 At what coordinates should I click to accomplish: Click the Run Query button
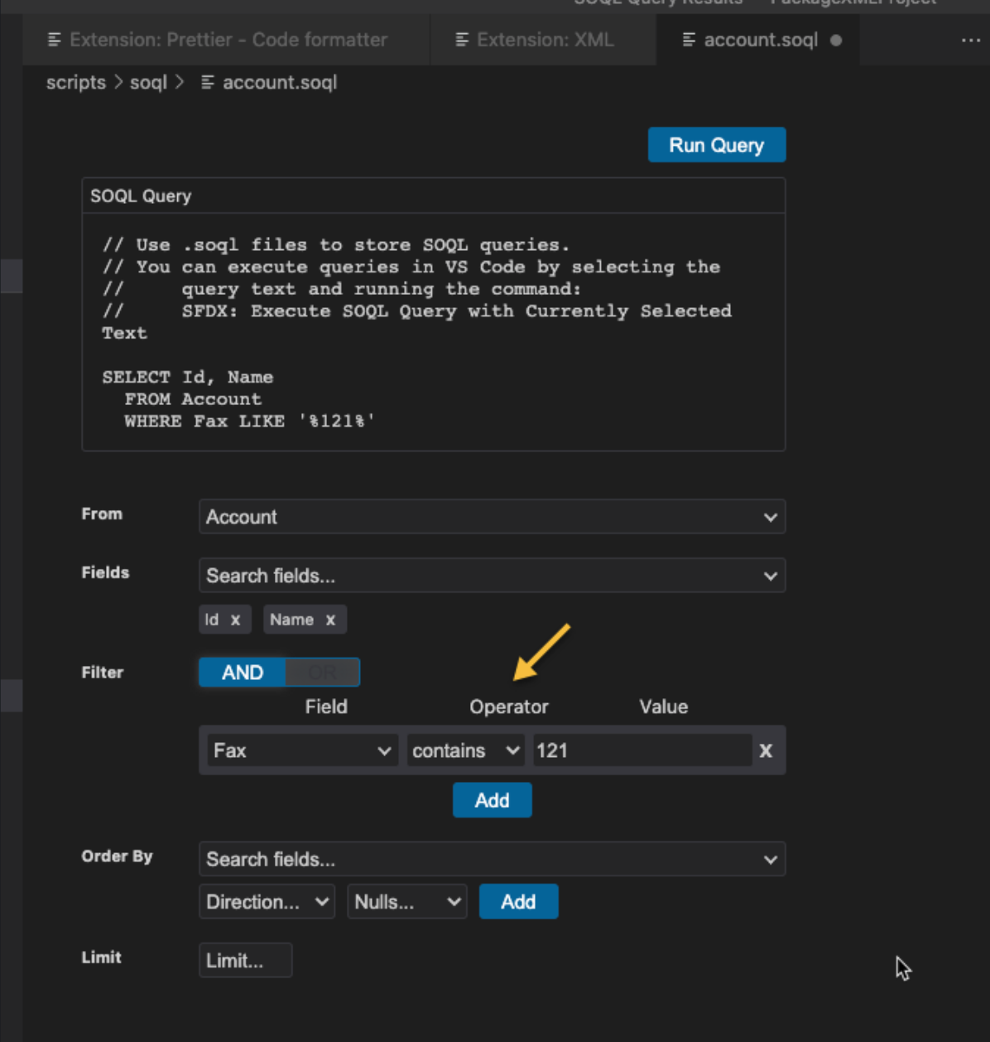(x=716, y=144)
